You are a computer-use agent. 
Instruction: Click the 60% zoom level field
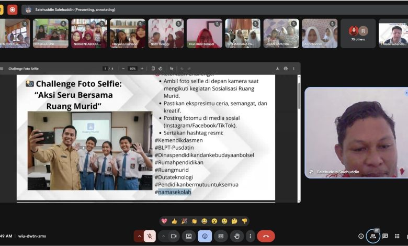click(x=133, y=69)
